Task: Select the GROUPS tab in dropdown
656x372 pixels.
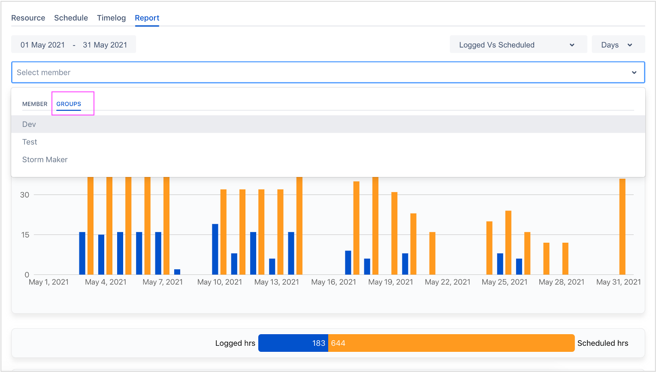Action: pos(69,104)
